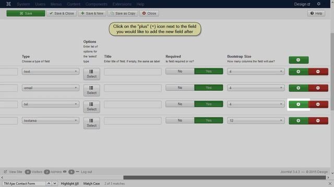334x187 pixels.
Task: Open the 'text' Type dropdown
Action: (x=51, y=72)
